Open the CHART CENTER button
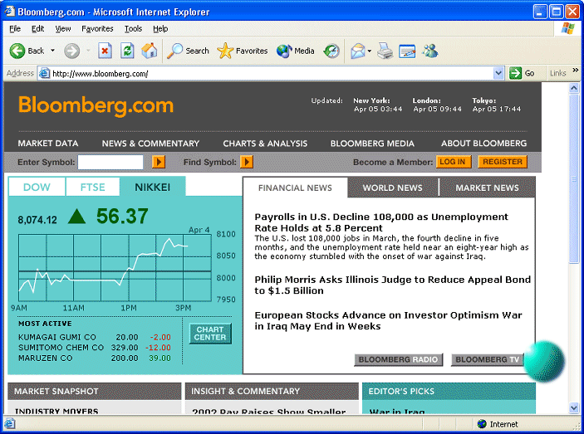Viewport: 584px width, 434px height. click(210, 334)
